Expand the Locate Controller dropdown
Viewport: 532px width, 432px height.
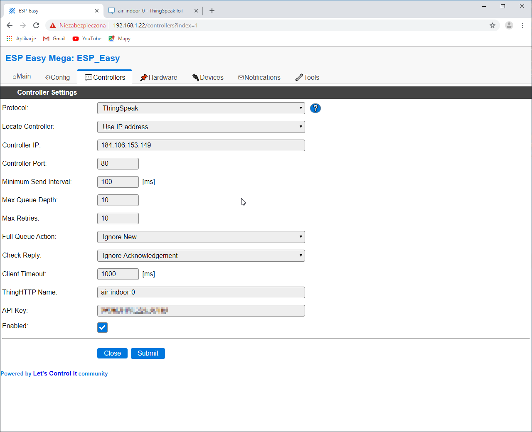pyautogui.click(x=201, y=127)
